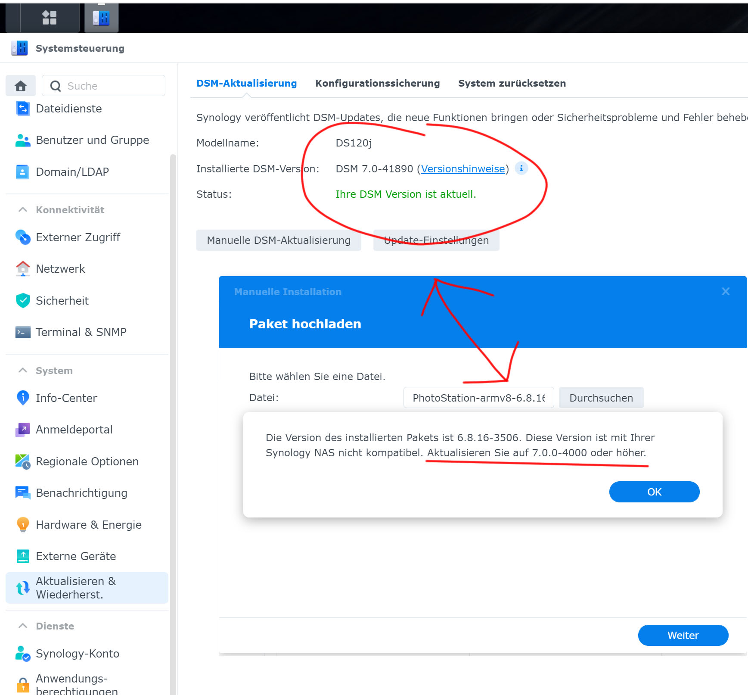Open the System zurücksetzen tab
This screenshot has width=748, height=695.
(x=512, y=83)
